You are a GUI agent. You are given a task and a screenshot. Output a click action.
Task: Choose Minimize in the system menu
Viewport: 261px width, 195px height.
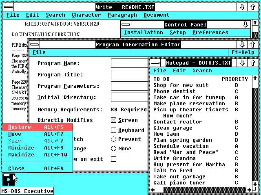point(37,148)
